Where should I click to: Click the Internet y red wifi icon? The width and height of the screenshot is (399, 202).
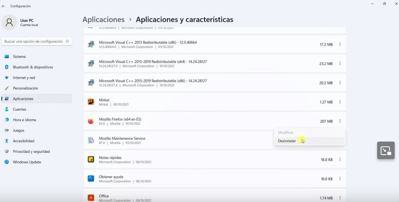click(x=7, y=77)
